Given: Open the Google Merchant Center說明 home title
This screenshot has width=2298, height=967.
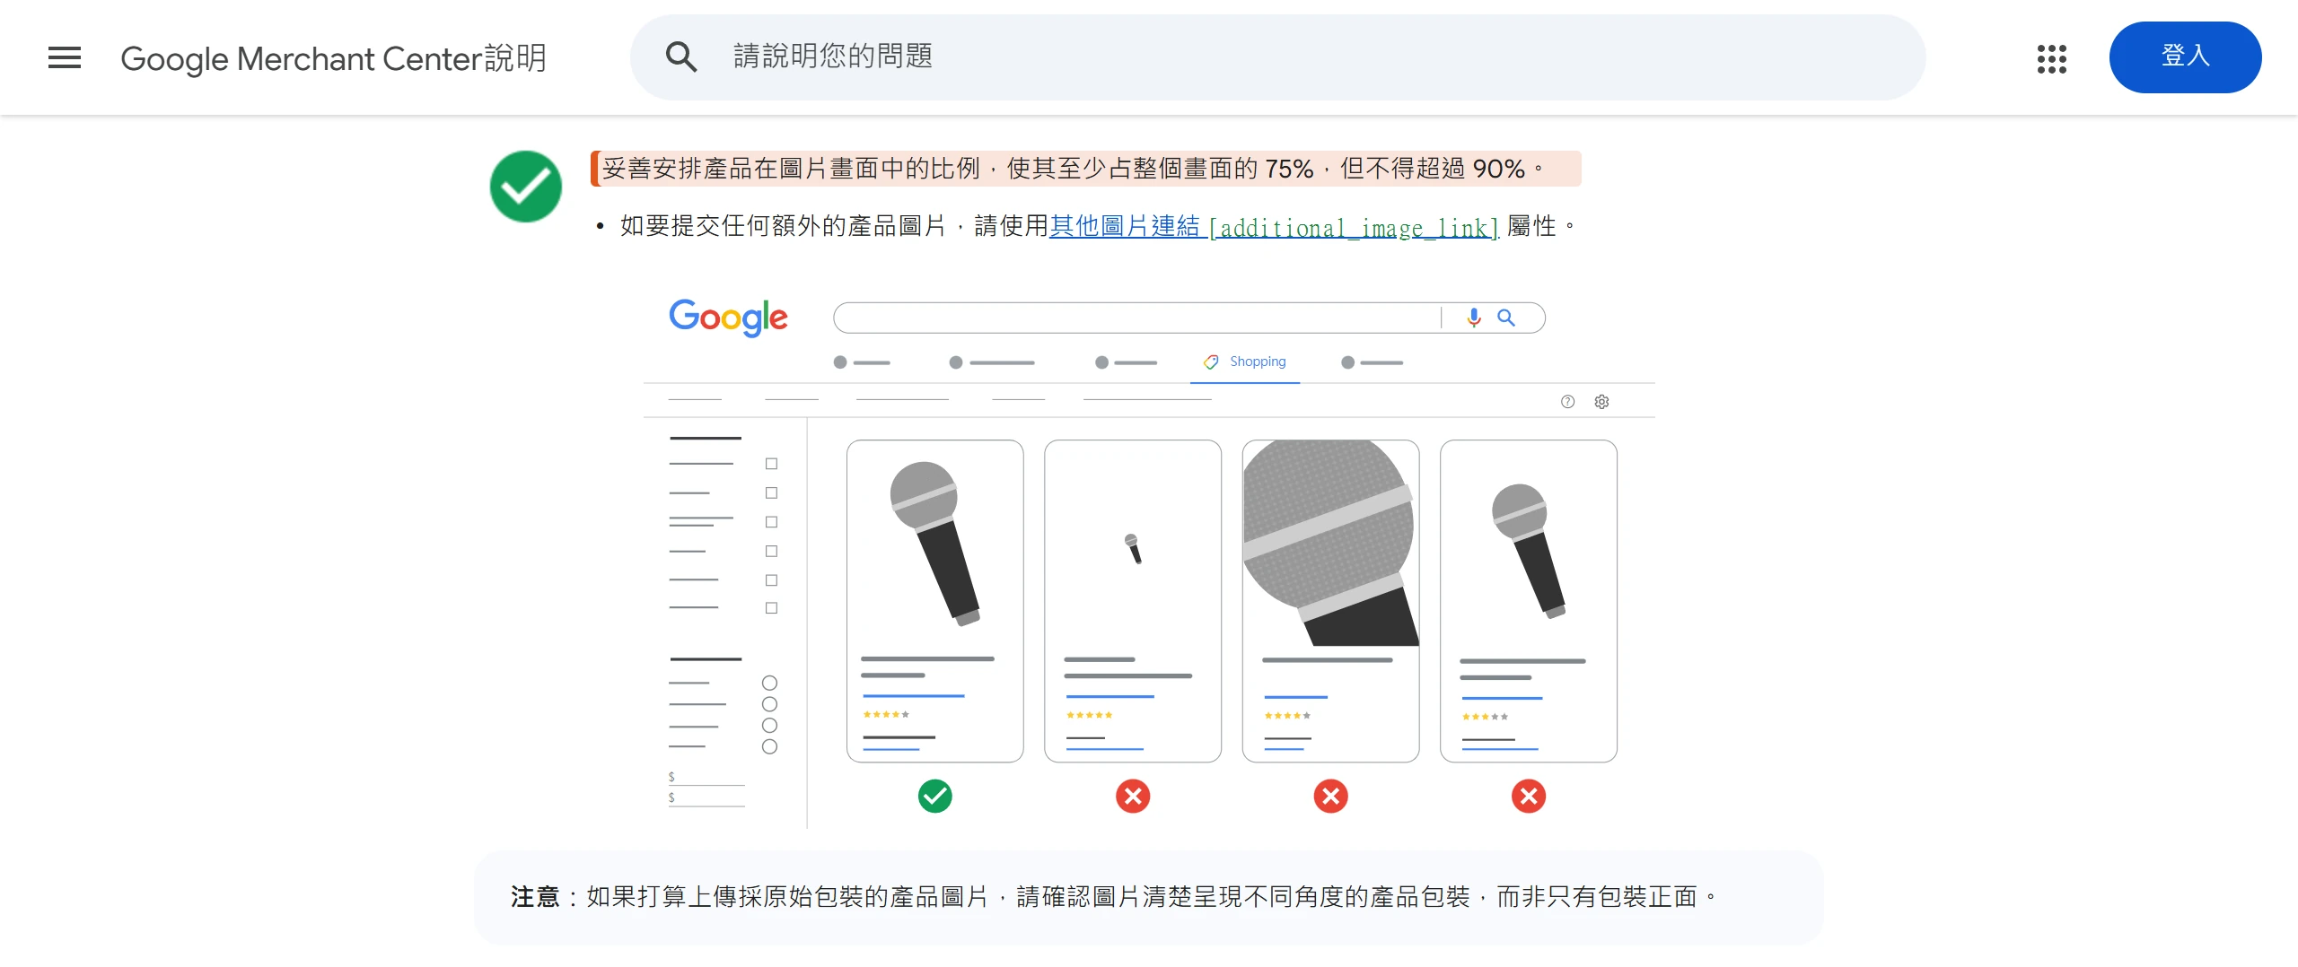Looking at the screenshot, I should coord(334,58).
